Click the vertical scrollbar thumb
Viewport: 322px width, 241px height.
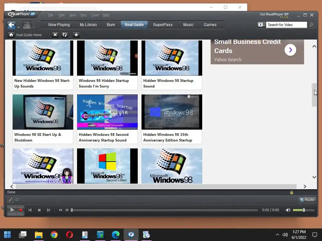(x=314, y=95)
